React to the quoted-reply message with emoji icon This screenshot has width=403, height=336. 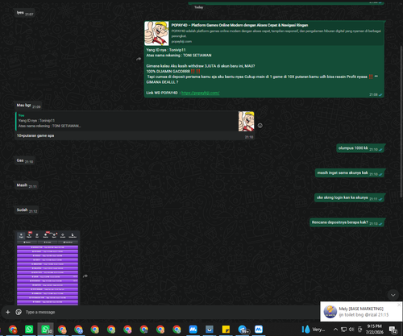260,126
